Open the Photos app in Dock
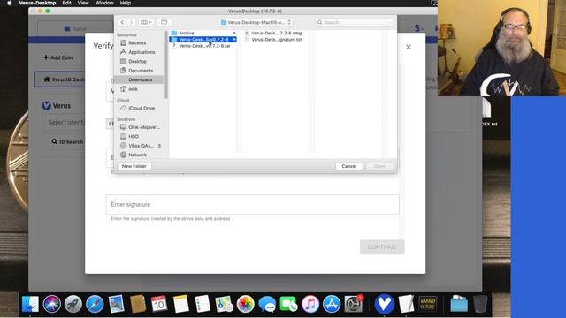The width and height of the screenshot is (566, 318). tap(246, 304)
